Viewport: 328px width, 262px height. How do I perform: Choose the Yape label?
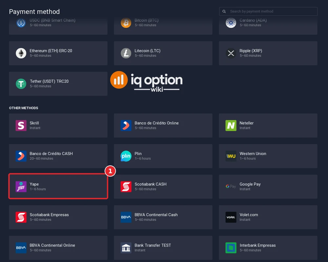[x=34, y=184]
